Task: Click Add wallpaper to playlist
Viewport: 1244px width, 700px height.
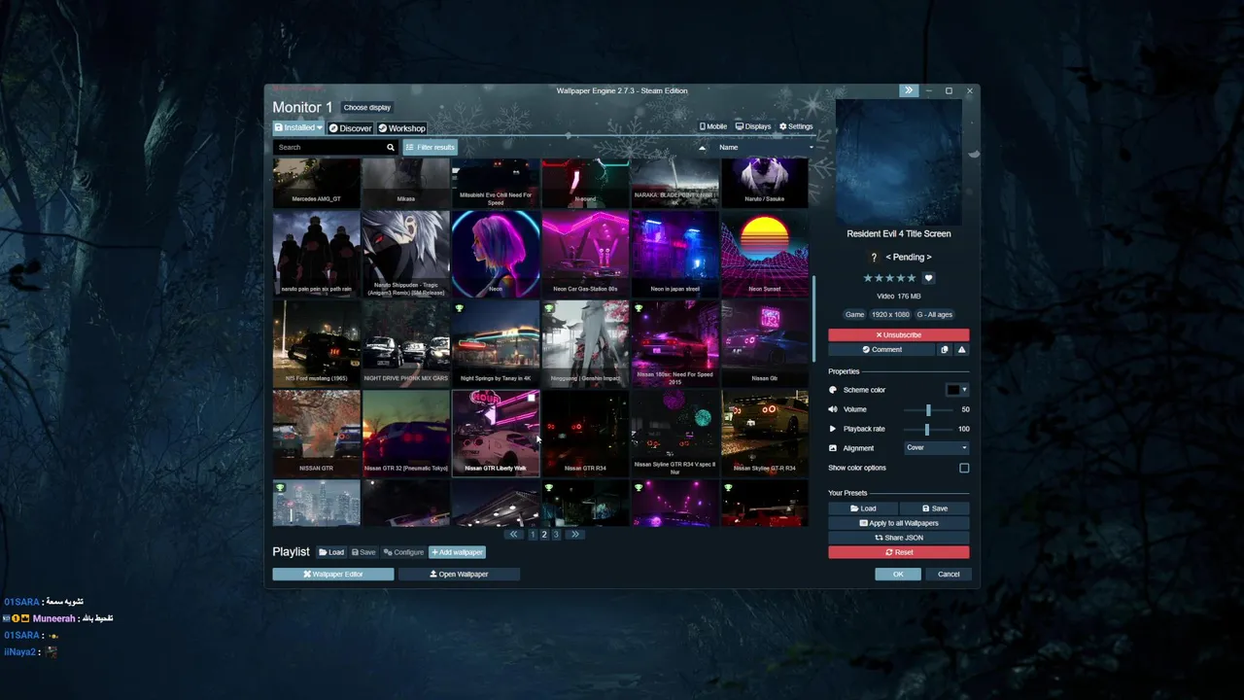Action: (x=457, y=552)
